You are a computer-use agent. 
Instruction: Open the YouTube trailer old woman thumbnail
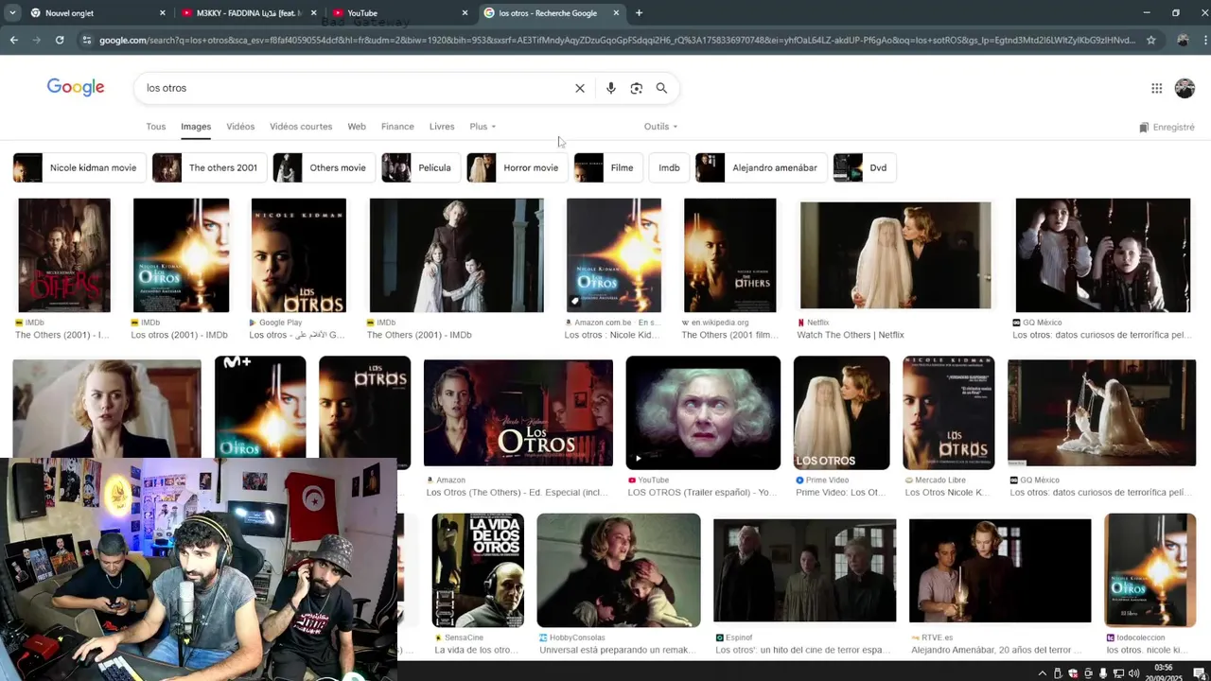tap(703, 413)
